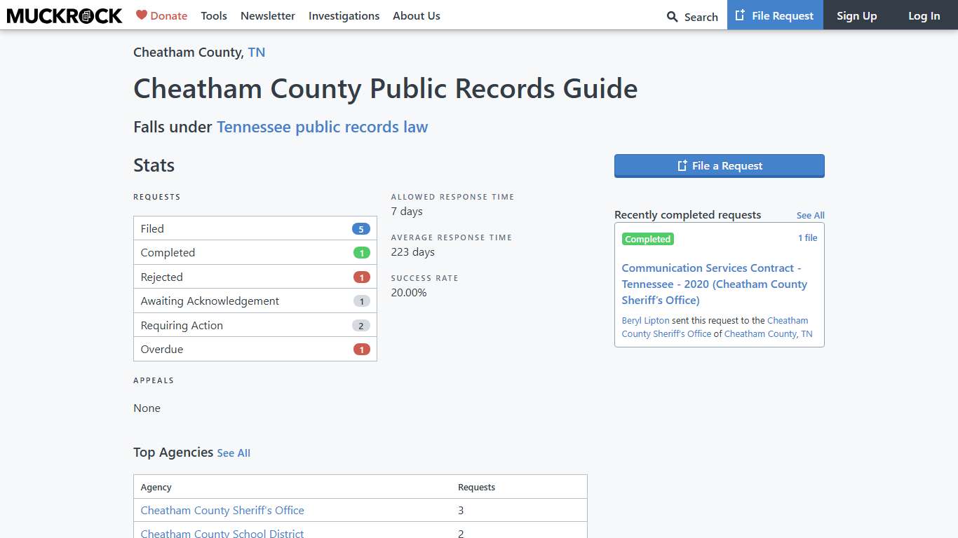Click the red Overdue count badge
Viewport: 958px width, 538px height.
[x=361, y=350]
